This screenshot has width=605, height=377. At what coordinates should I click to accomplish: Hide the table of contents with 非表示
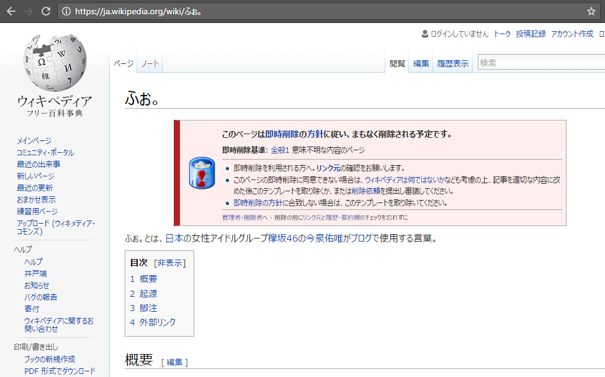[169, 263]
